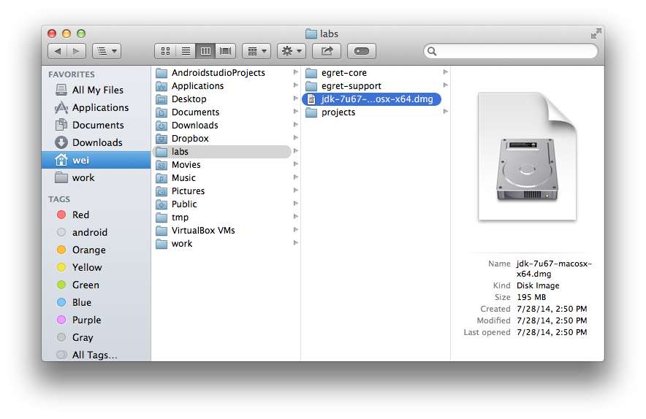The height and width of the screenshot is (419, 646).
Task: Select the Dropbox folder
Action: point(190,139)
